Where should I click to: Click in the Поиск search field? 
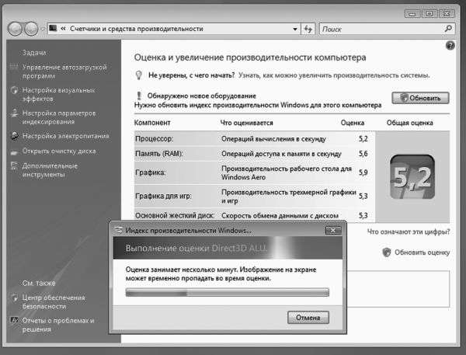(379, 29)
